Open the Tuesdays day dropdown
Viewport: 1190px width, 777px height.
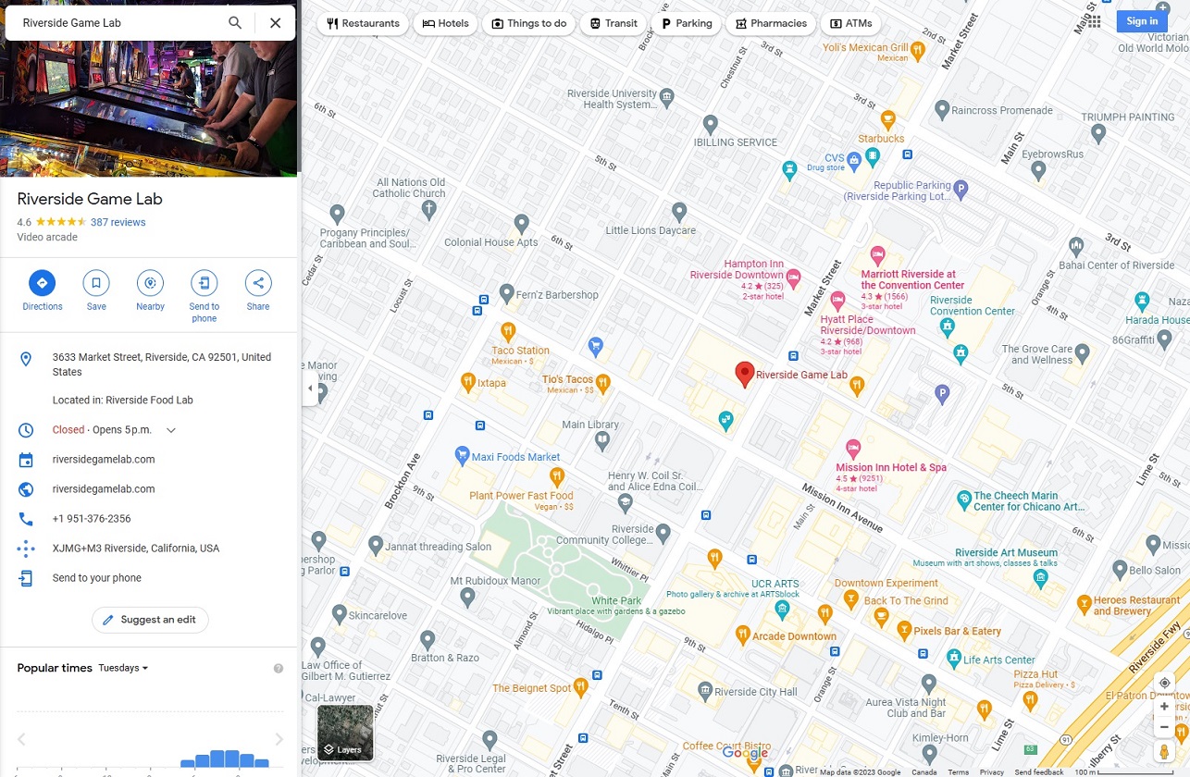coord(123,668)
